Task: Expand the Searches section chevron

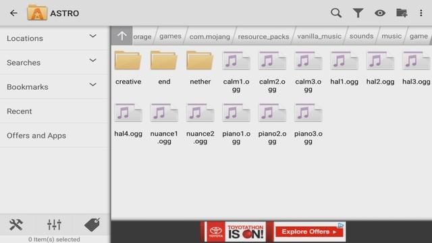Action: (x=93, y=60)
